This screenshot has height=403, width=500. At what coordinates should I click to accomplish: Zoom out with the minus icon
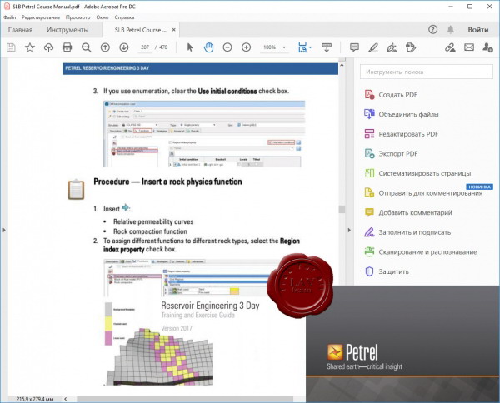(227, 47)
